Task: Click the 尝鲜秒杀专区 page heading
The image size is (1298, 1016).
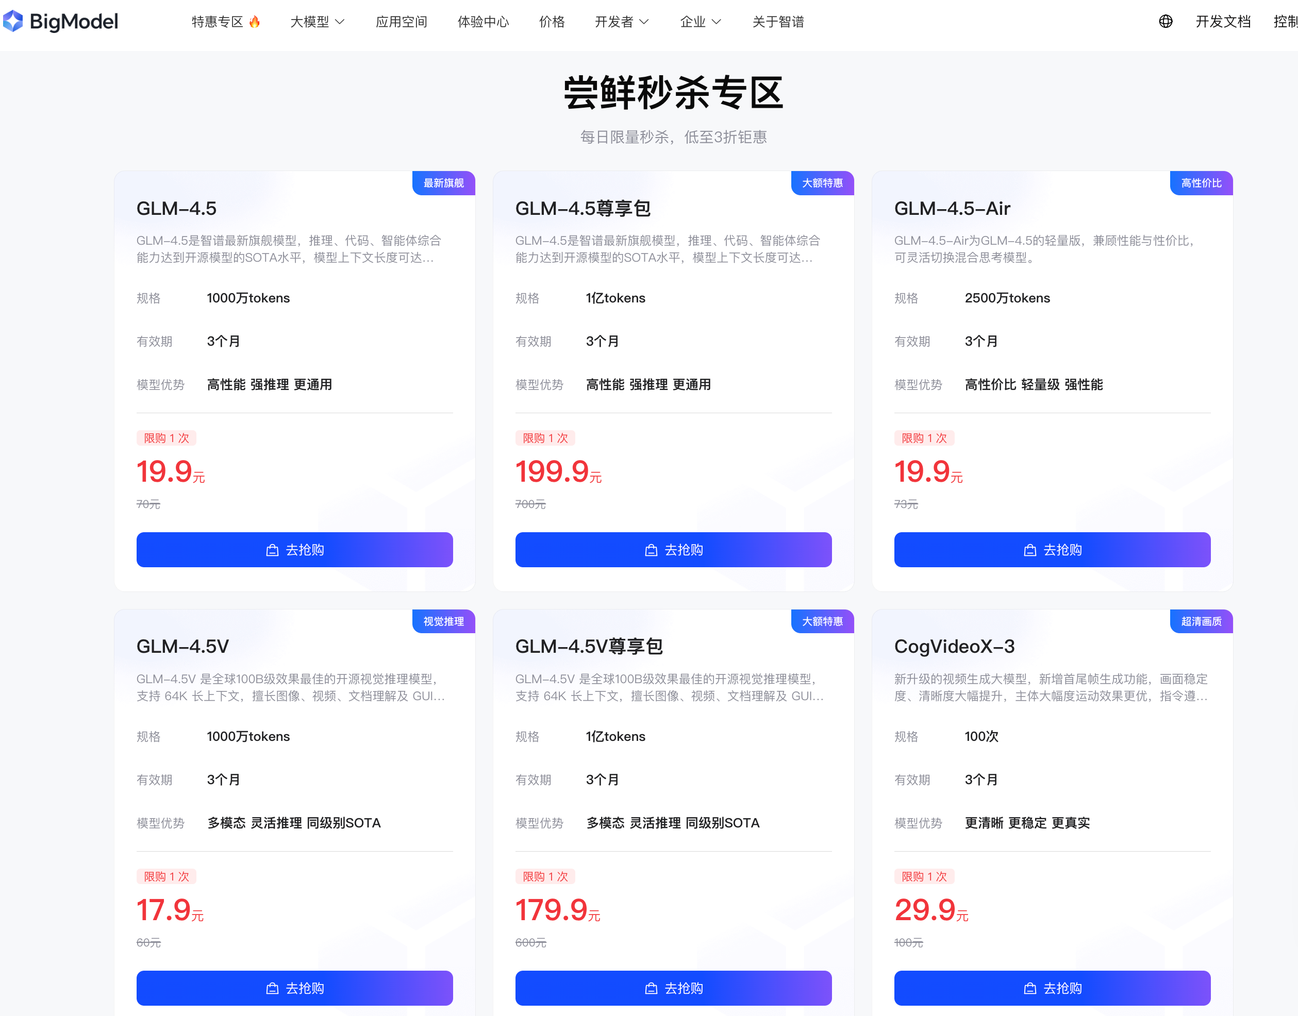Action: coord(673,93)
